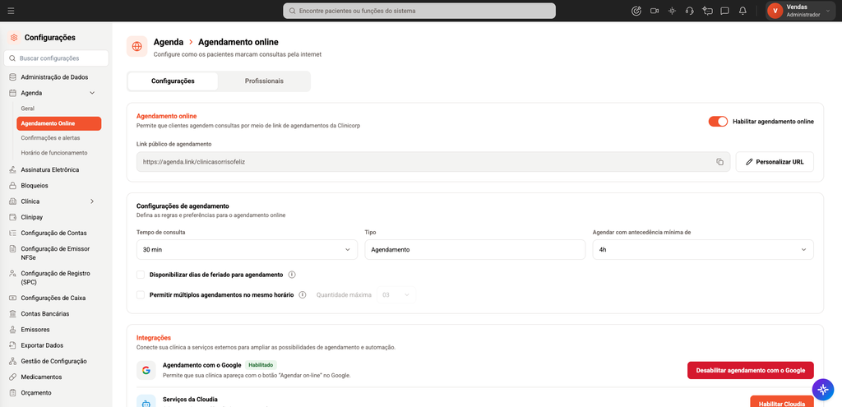This screenshot has height=407, width=842.
Task: Toggle Habilitar agendamento online switch
Action: pos(718,122)
